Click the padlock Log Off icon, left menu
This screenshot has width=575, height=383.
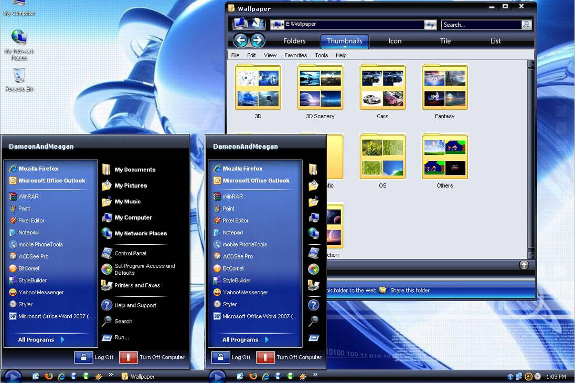click(83, 357)
